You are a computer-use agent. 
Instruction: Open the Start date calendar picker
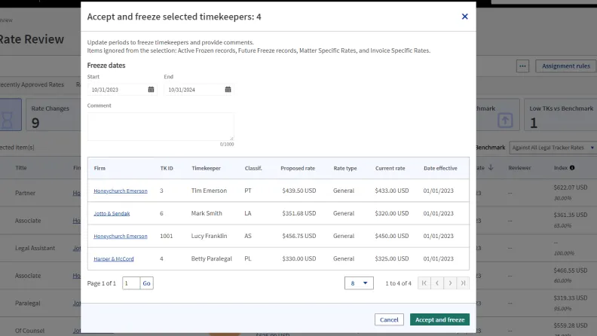151,90
